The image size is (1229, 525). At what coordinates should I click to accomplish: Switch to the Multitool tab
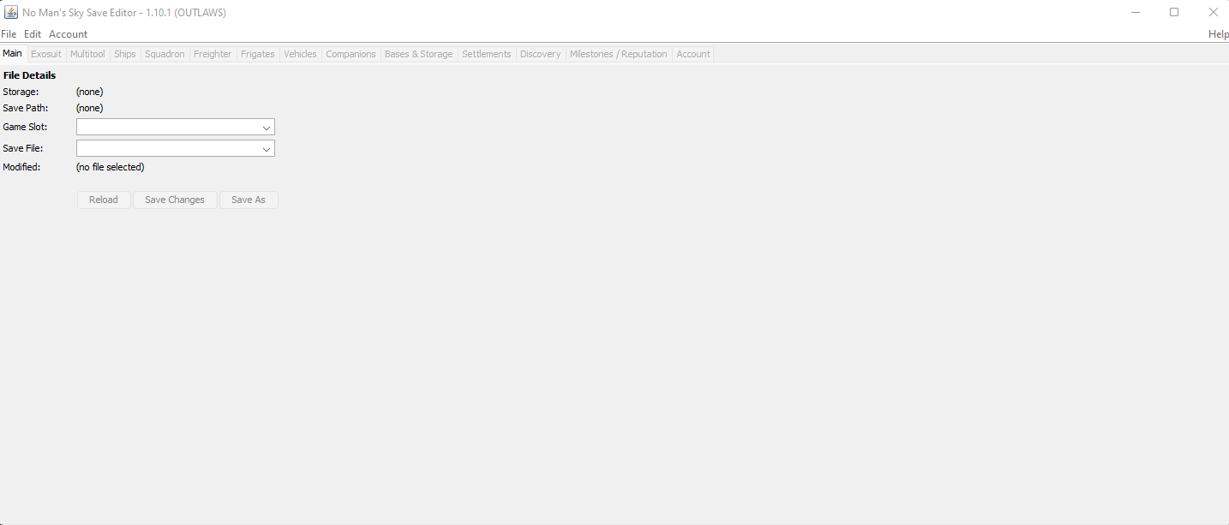87,54
